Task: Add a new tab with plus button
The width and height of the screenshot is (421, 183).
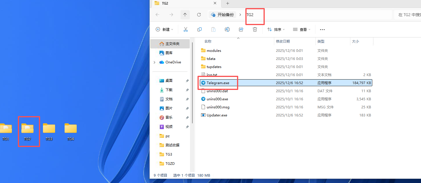Action: point(228,3)
